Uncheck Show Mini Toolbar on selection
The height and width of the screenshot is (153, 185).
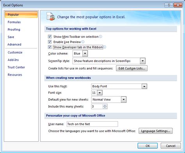click(50, 36)
